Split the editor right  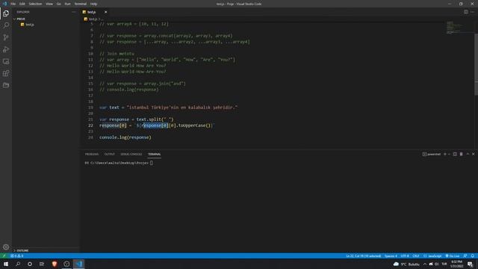(x=466, y=12)
